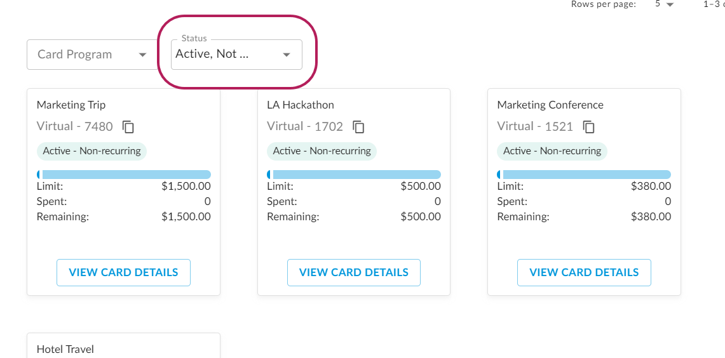Click the LA Hackathon Active status badge

pyautogui.click(x=322, y=151)
